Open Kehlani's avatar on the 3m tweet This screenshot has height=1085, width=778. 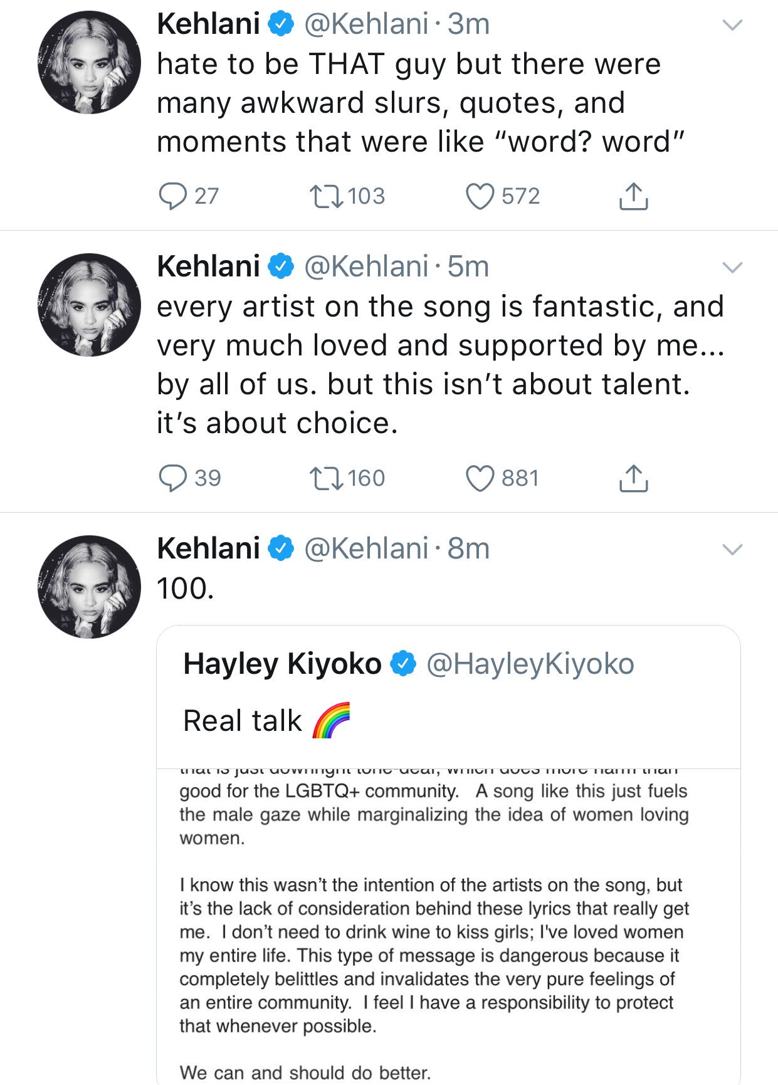pos(89,63)
